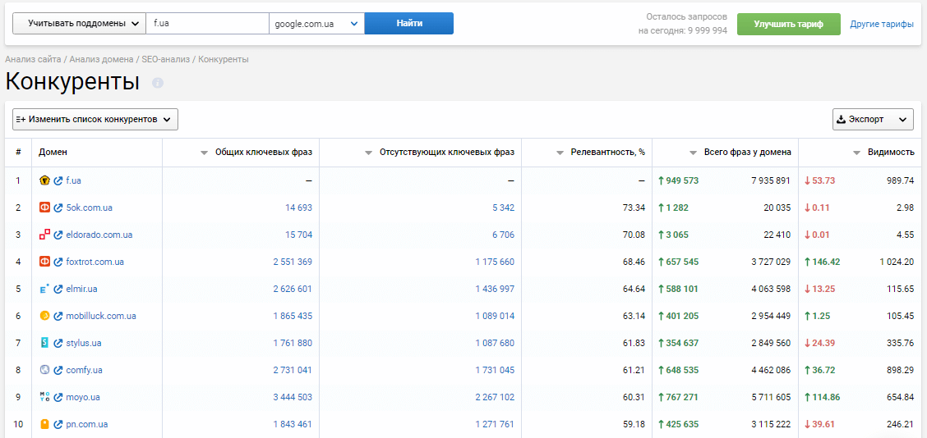
Task: Open the Экспорт dropdown
Action: click(x=873, y=119)
